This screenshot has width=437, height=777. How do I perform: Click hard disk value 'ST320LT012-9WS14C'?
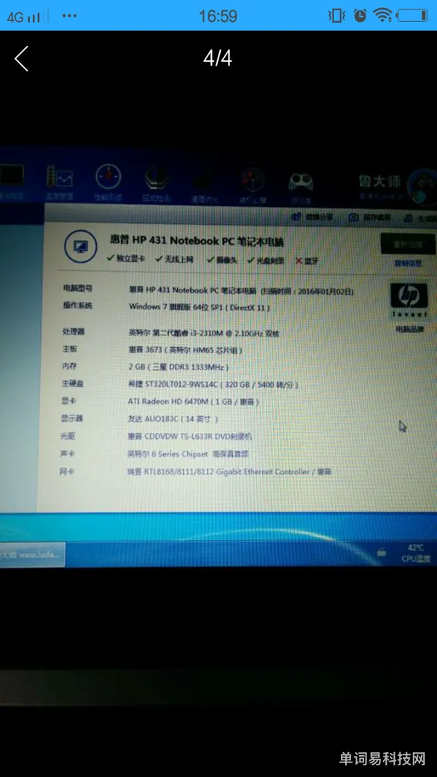(213, 385)
